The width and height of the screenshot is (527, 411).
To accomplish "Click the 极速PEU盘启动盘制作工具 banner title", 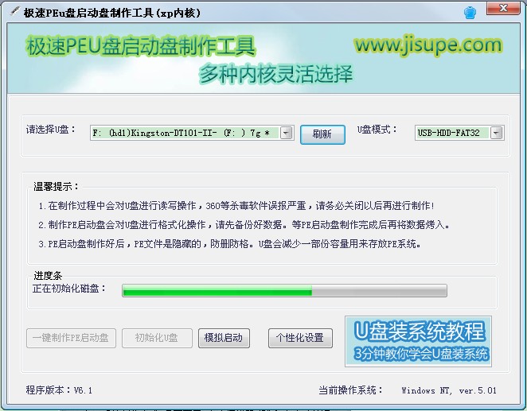I will pyautogui.click(x=141, y=46).
